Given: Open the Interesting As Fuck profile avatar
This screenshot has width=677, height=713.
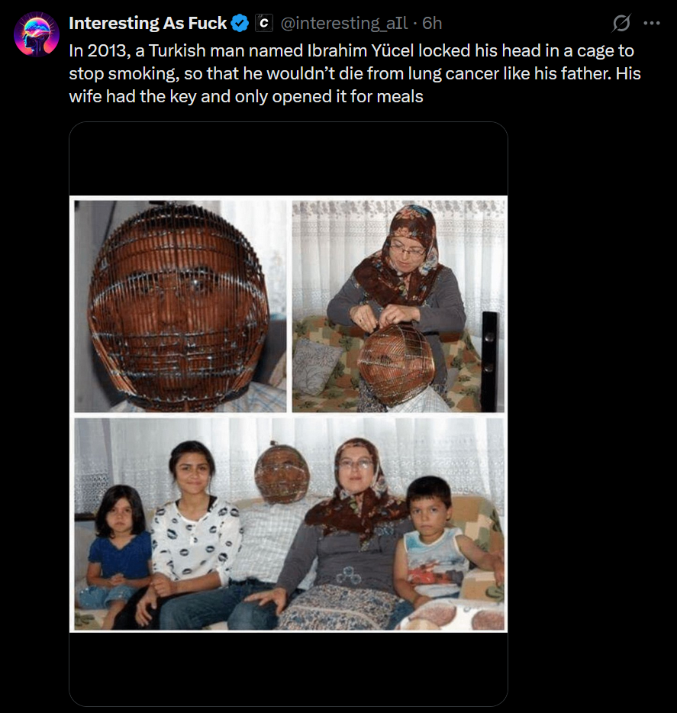Looking at the screenshot, I should pos(37,34).
